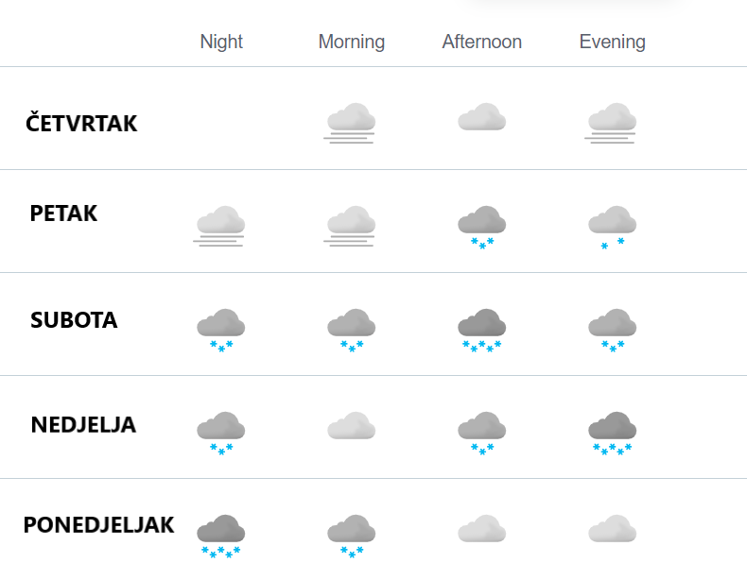
Task: Click Ponedjeljak morning snow icon
Action: click(x=351, y=537)
